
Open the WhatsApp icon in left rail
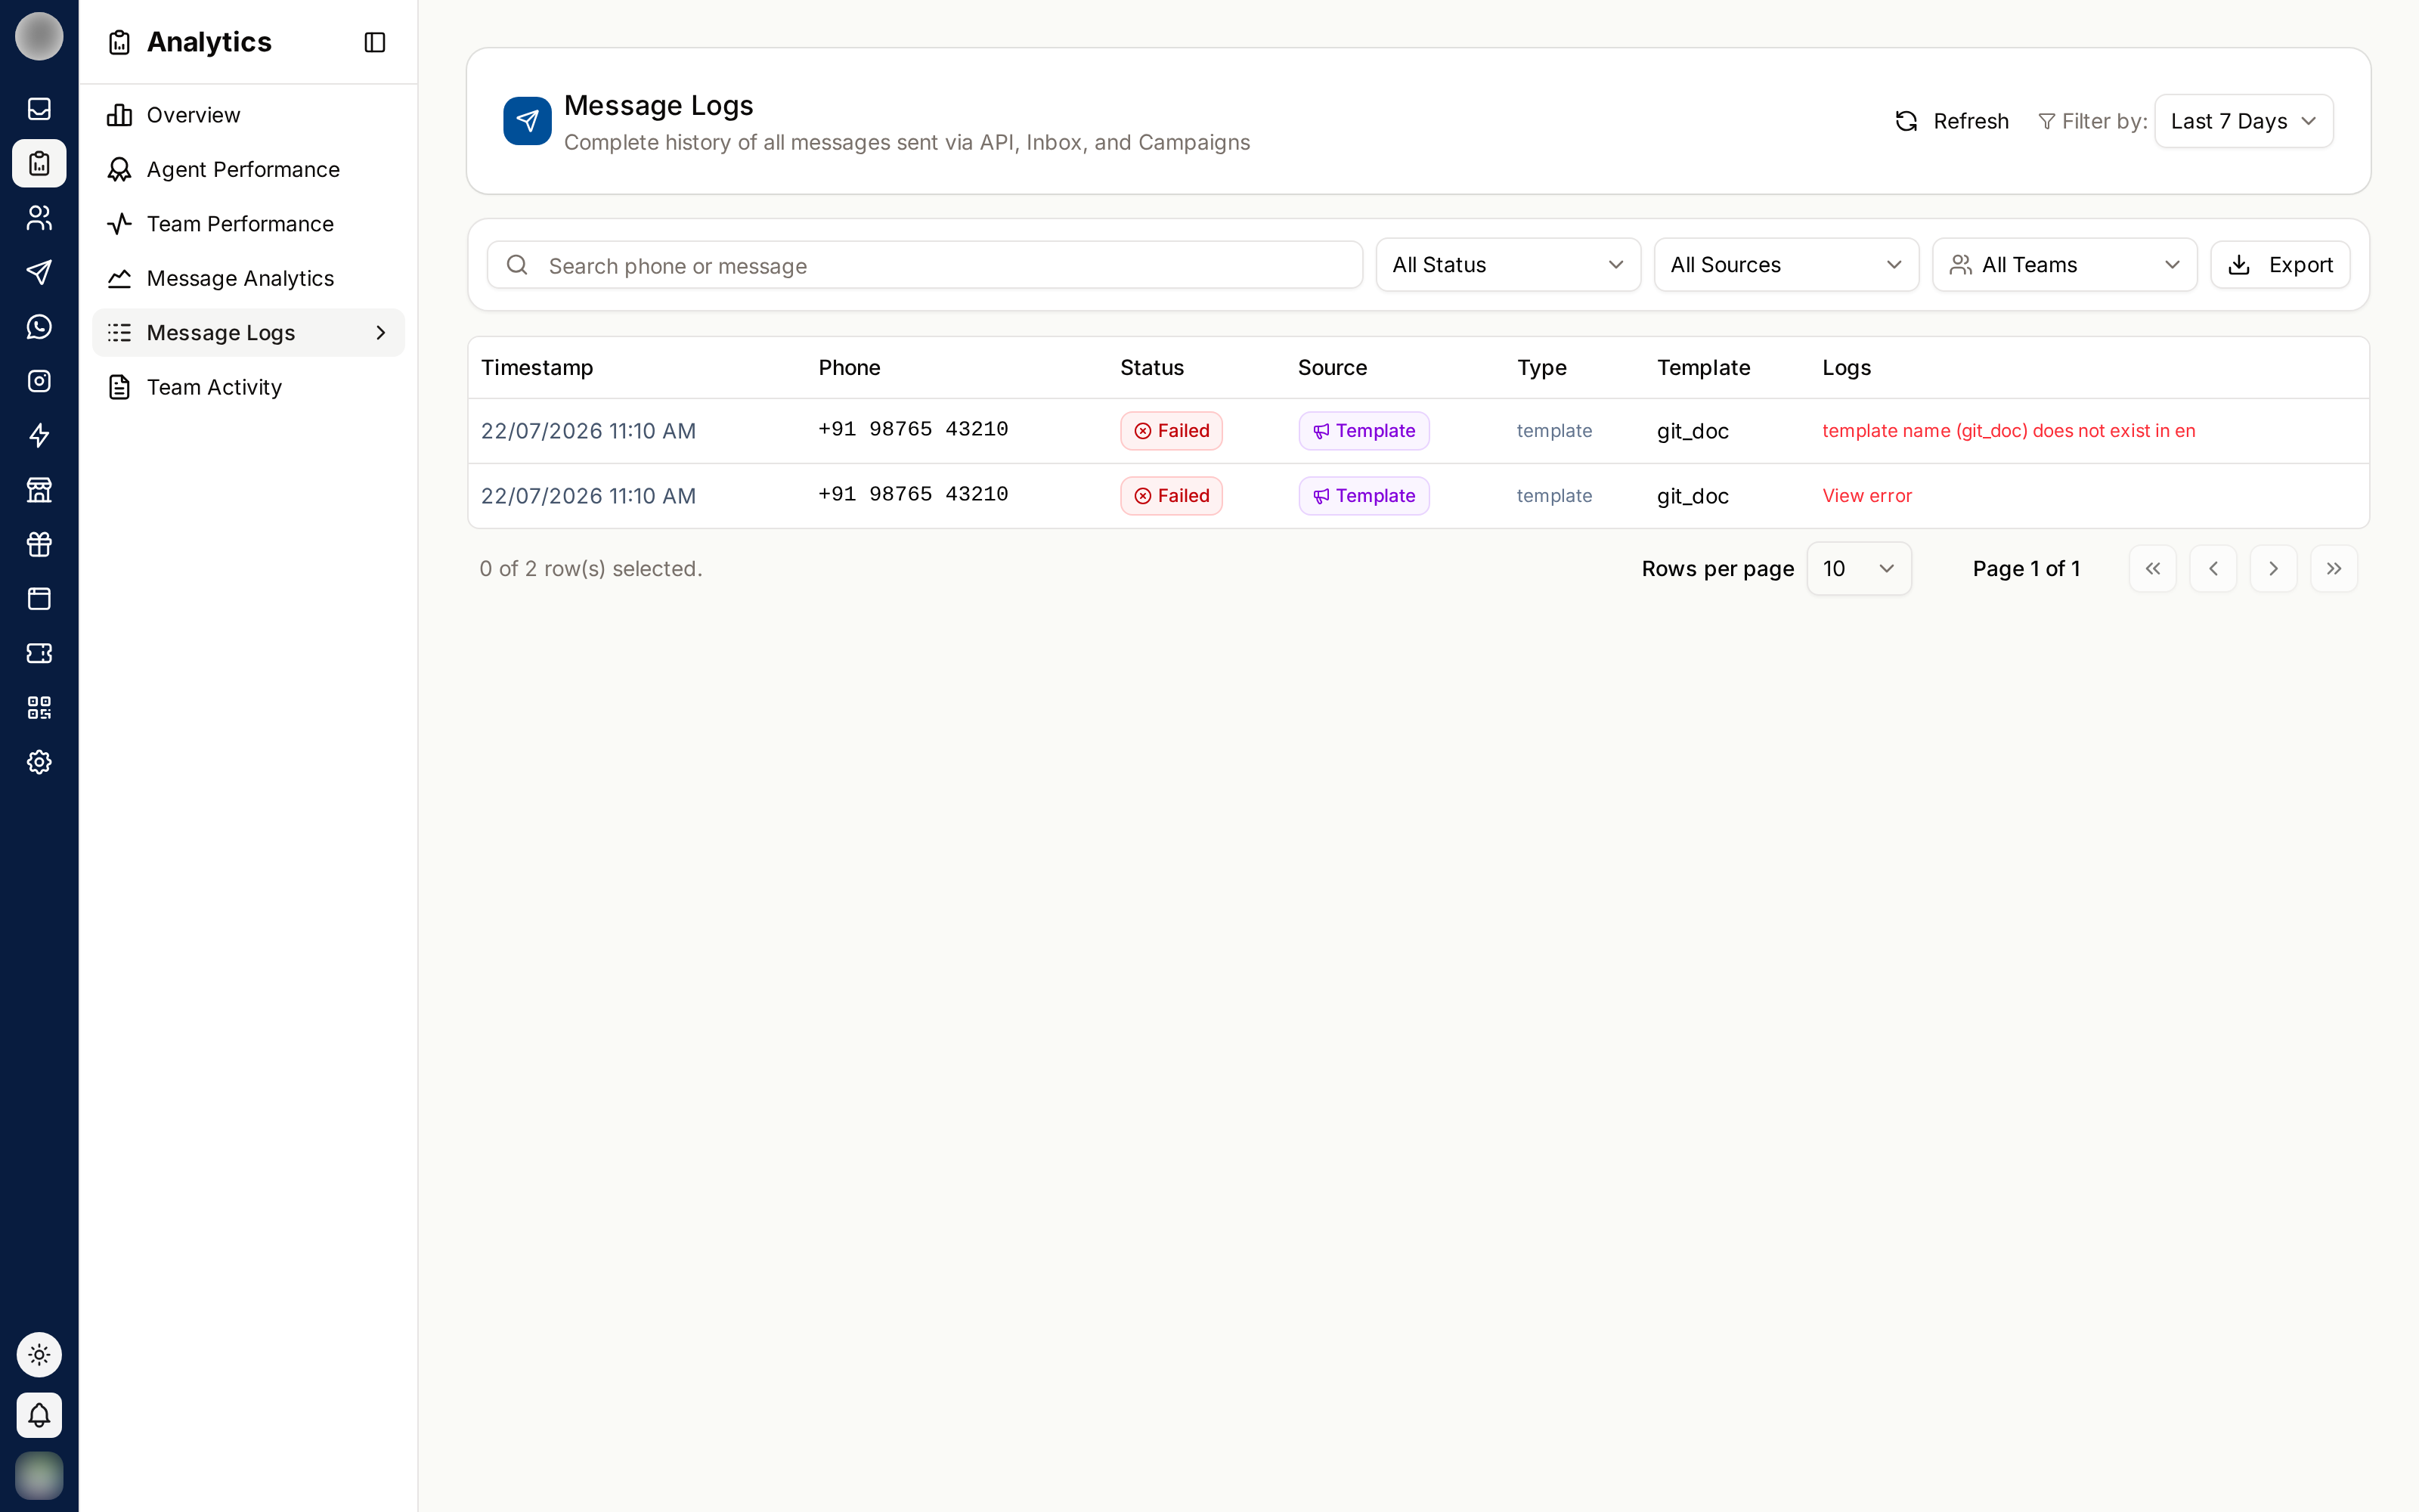[39, 327]
